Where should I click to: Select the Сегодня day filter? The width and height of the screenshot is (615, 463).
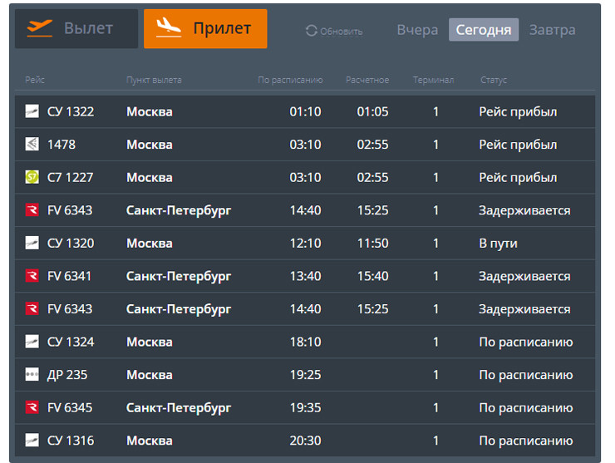[484, 30]
